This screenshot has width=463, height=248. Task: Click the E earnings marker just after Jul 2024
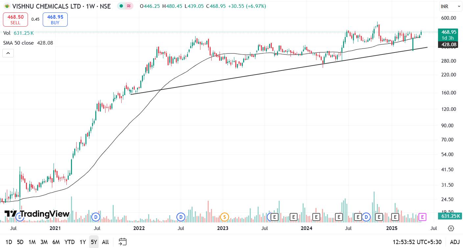click(358, 217)
